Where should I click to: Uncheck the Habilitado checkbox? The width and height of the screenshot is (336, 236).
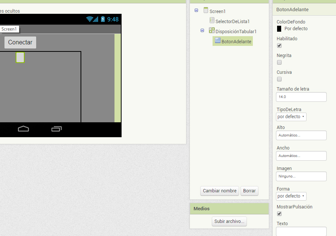pos(279,45)
